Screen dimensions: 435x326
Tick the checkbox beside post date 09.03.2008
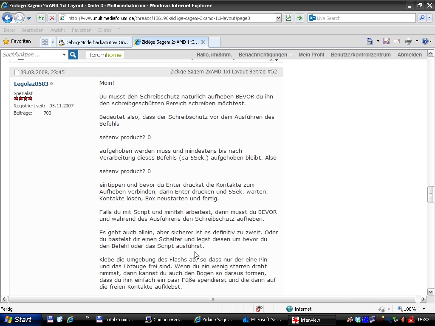point(17,72)
